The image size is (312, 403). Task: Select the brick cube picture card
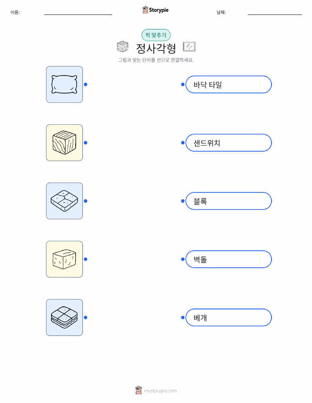coord(64,259)
